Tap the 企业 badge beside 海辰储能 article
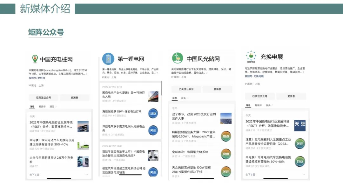Viewport: 343px width, 193px height. pyautogui.click(x=153, y=113)
